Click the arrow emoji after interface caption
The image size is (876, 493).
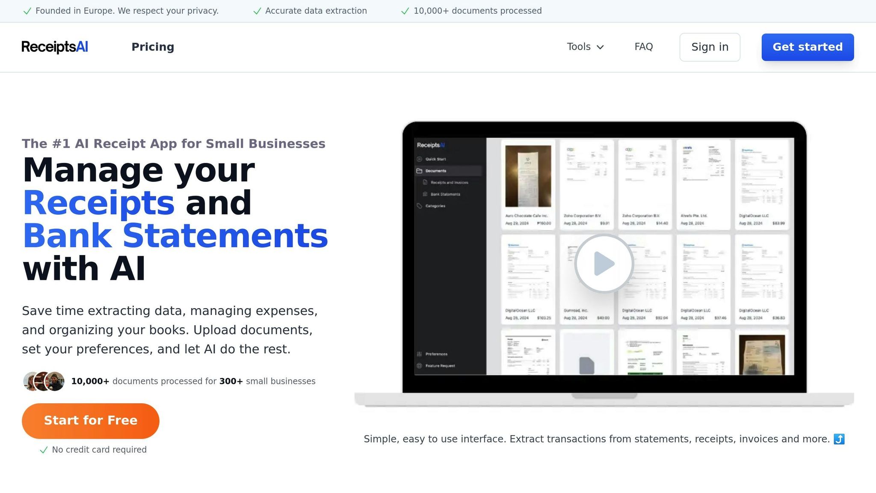839,439
